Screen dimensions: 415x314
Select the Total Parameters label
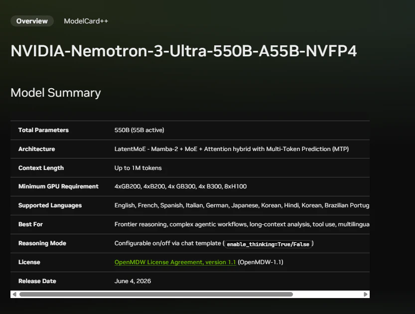43,130
